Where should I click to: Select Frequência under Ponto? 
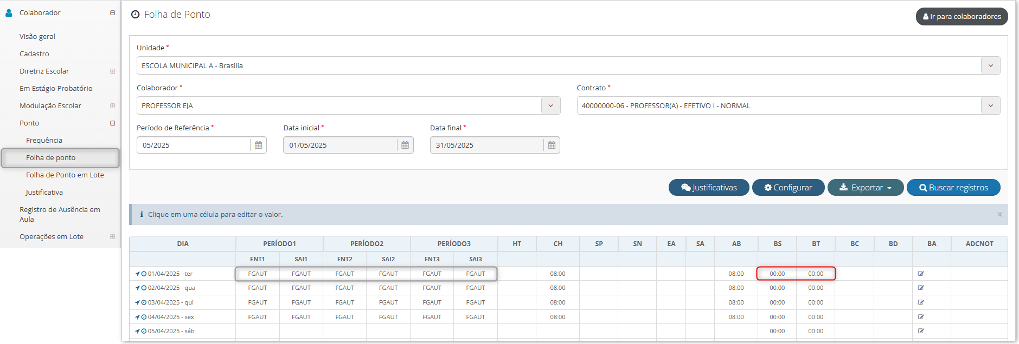[44, 140]
